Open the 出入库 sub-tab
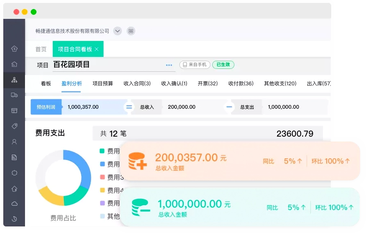 [319, 83]
